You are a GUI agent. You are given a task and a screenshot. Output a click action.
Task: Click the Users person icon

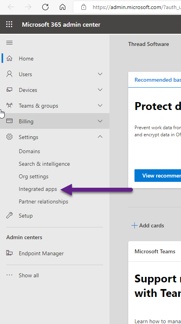point(9,74)
